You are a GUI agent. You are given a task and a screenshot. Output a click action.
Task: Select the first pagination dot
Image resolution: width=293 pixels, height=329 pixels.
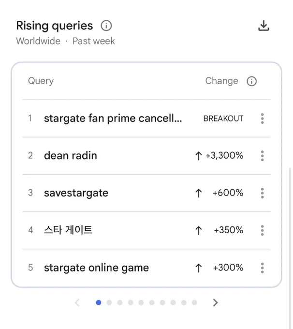[x=98, y=302]
